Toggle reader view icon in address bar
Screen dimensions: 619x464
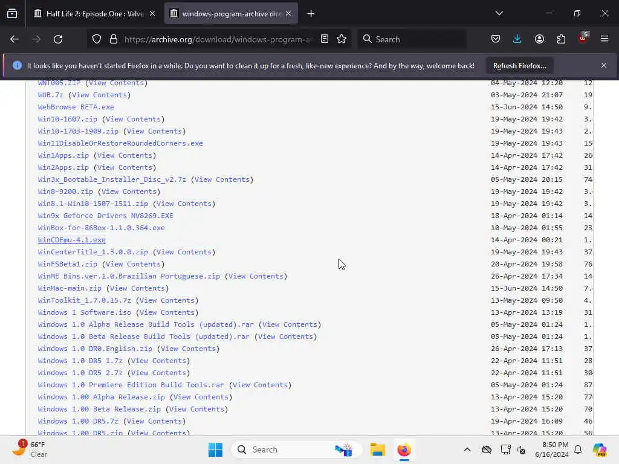(325, 39)
